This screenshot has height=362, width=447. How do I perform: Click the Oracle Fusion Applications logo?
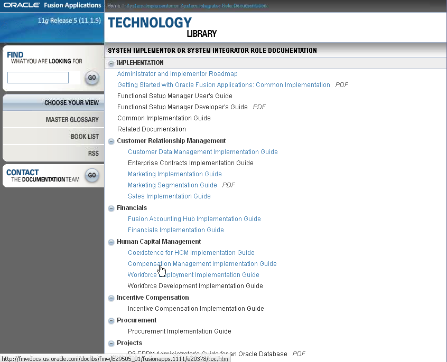52,5
